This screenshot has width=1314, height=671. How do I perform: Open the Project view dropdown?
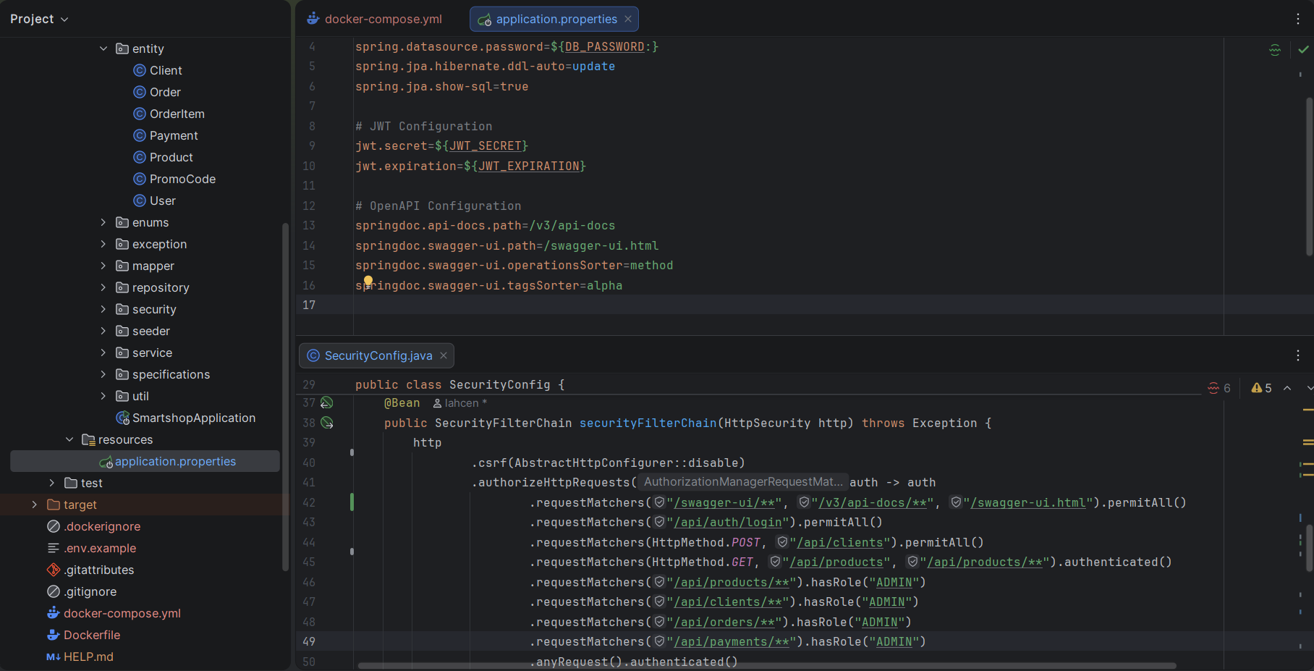(x=39, y=19)
